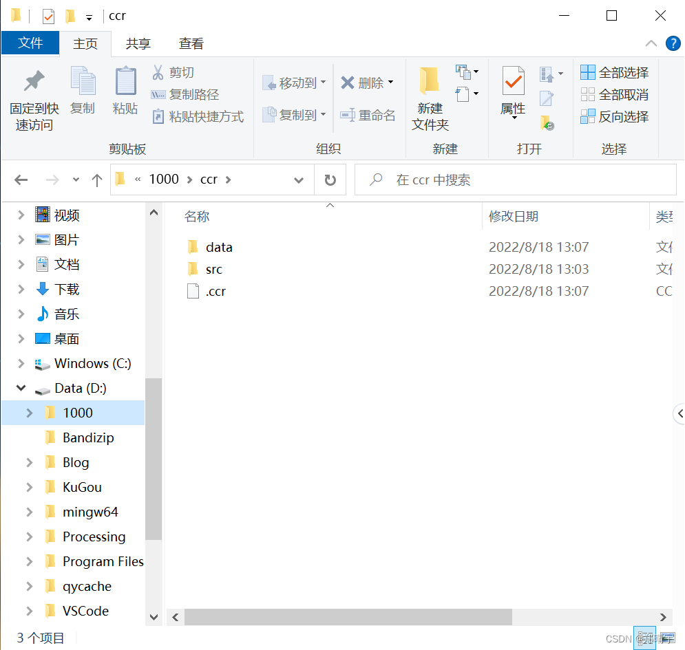Click 全部取消 to clear selection

(x=614, y=94)
